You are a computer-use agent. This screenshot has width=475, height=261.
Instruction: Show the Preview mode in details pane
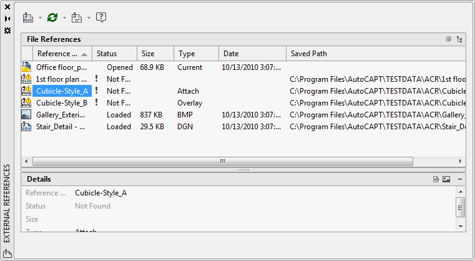[446, 179]
